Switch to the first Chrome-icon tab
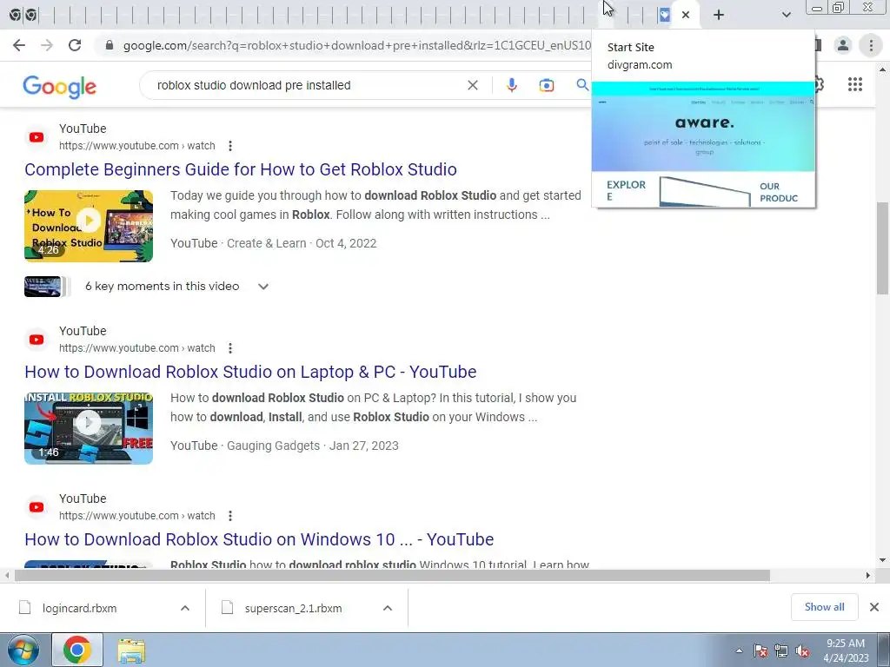The width and height of the screenshot is (890, 667). point(16,16)
